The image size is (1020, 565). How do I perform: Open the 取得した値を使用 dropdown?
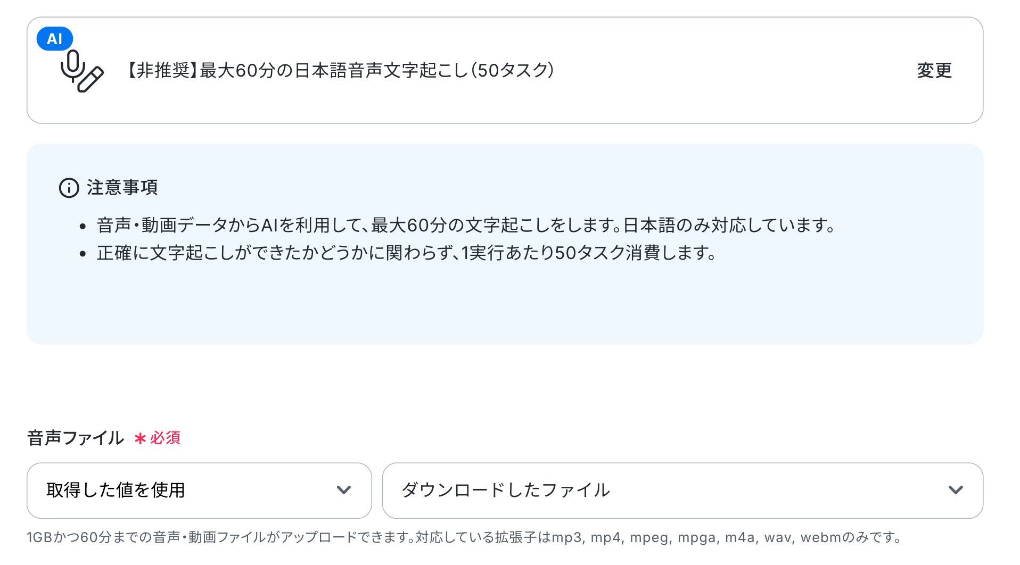[199, 491]
